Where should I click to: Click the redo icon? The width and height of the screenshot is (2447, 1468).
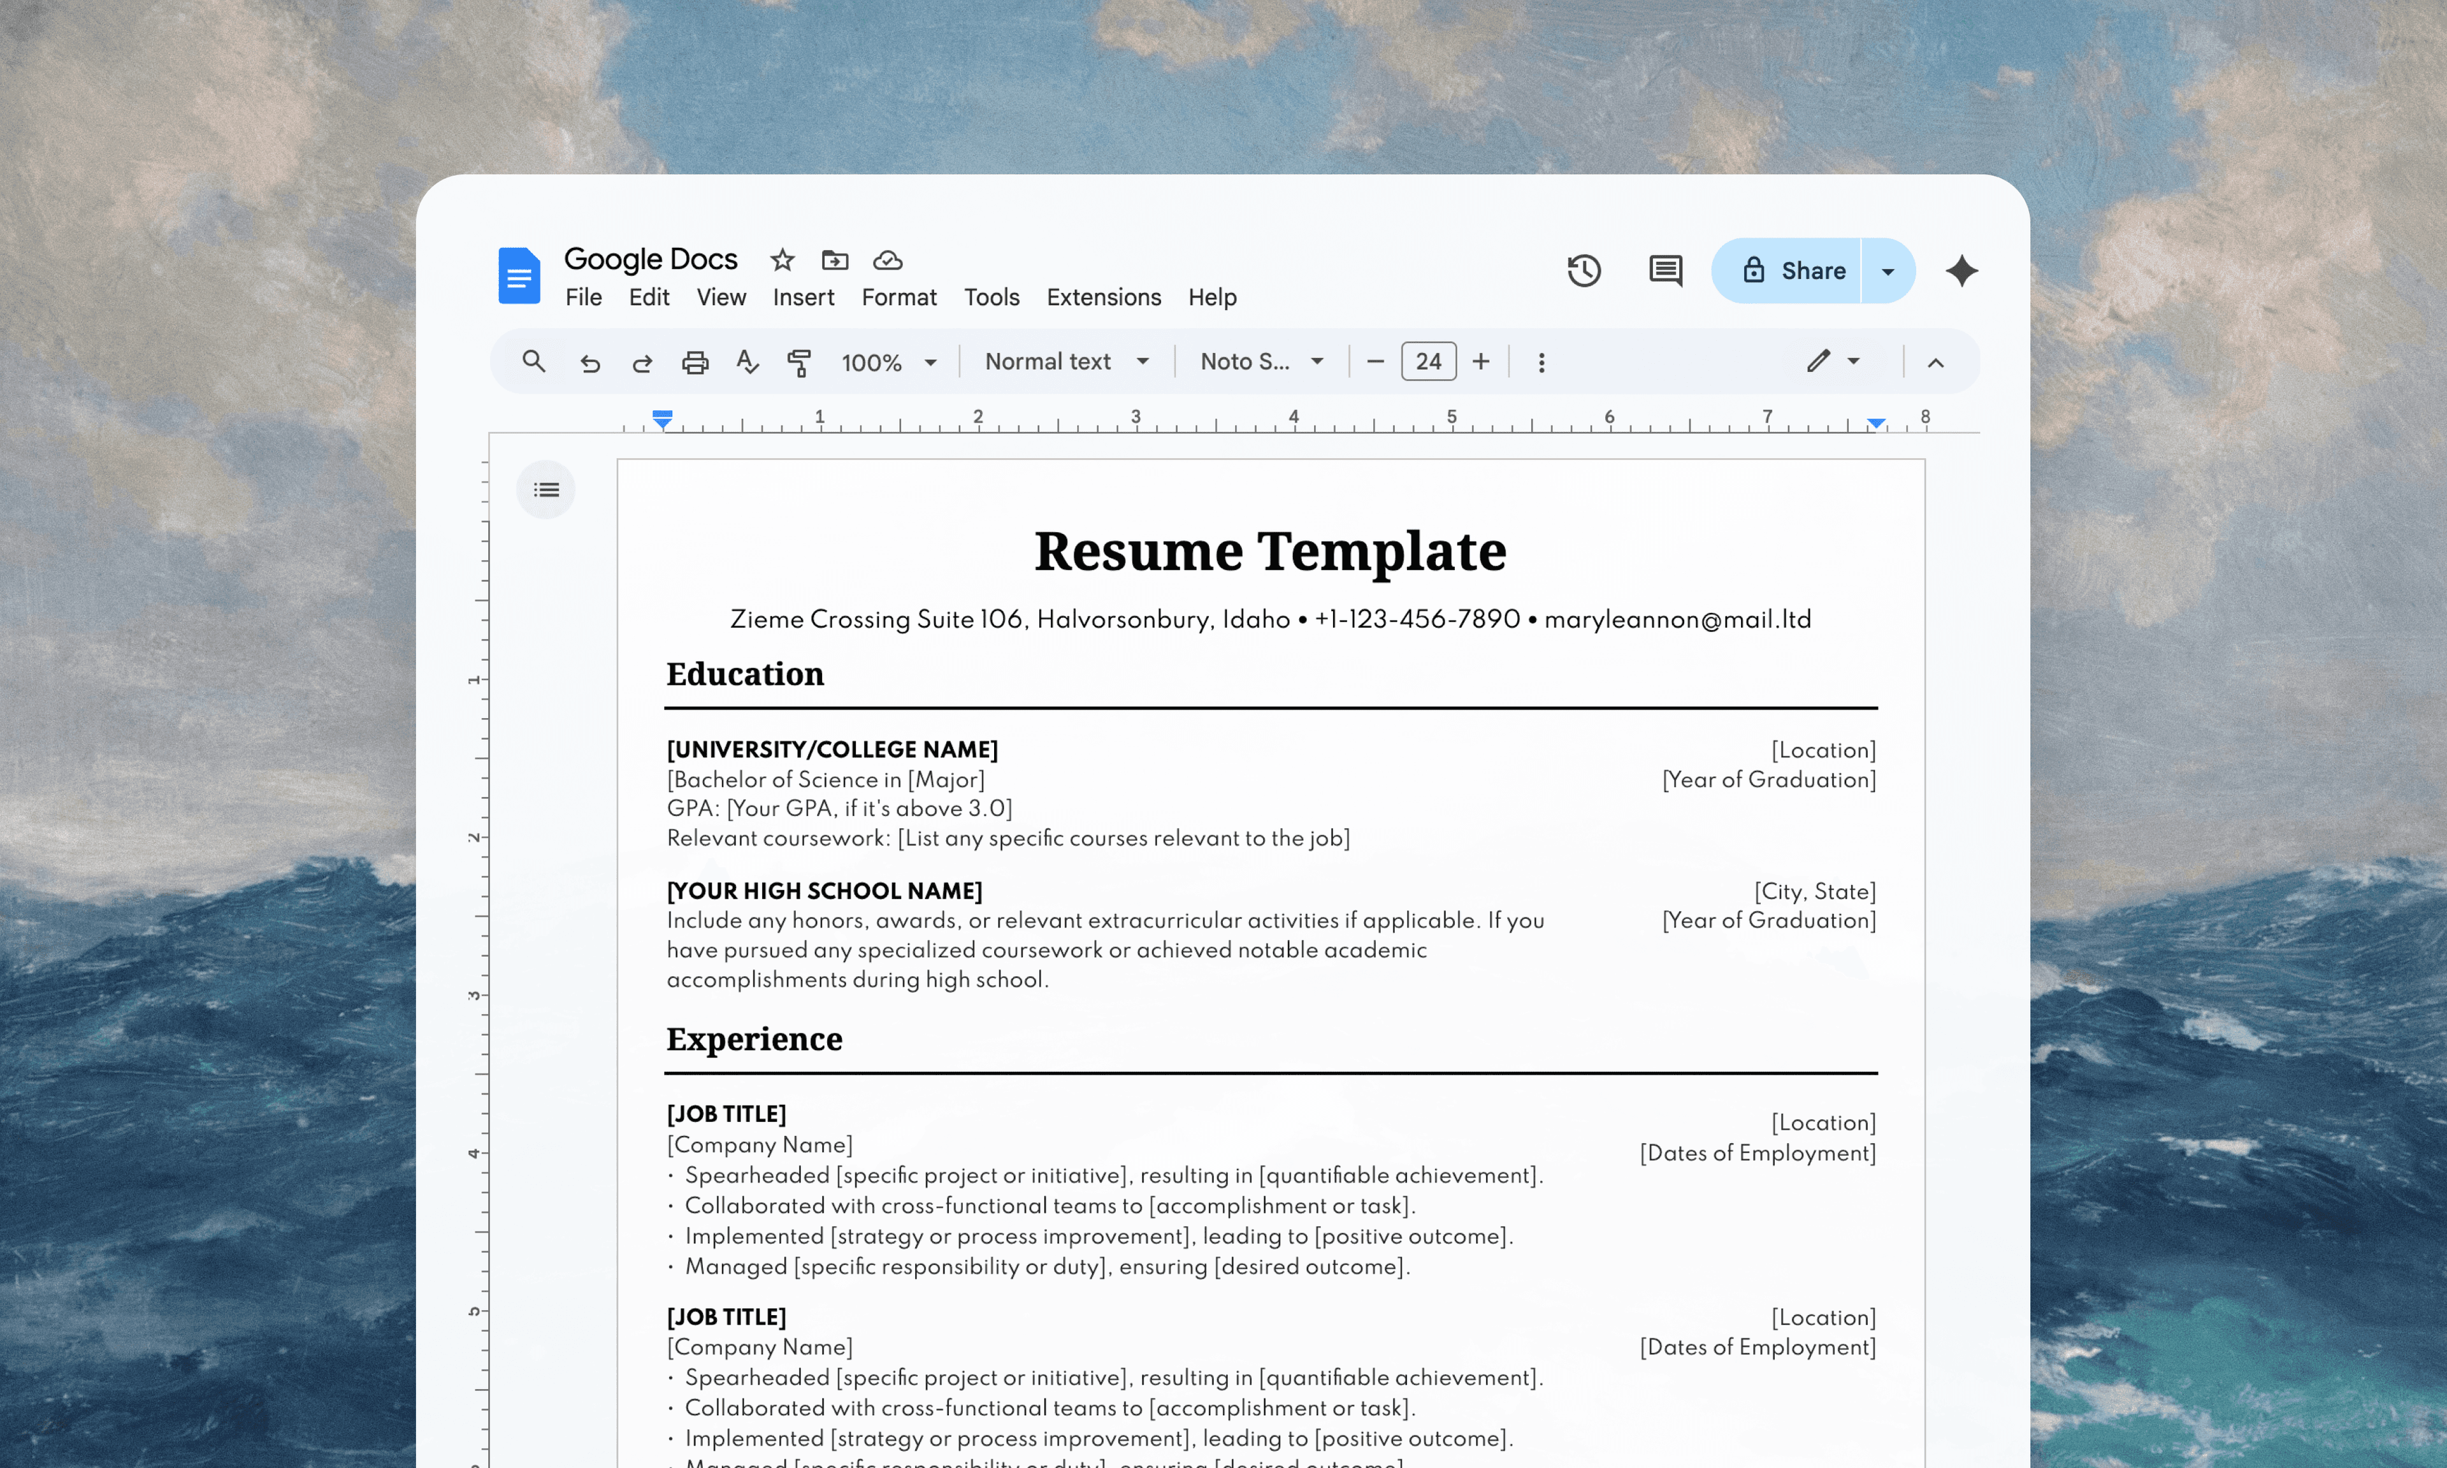642,362
